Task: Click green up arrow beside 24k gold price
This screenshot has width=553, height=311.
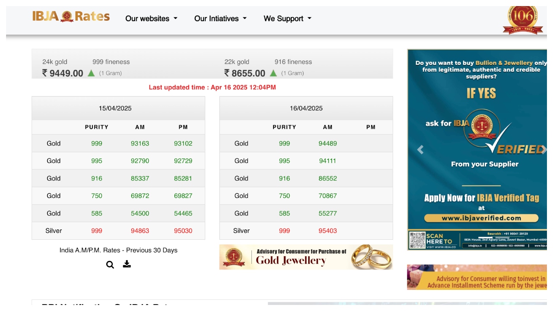Action: point(91,73)
